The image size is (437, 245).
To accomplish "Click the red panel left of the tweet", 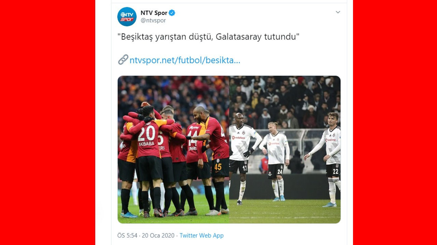I will point(47,122).
